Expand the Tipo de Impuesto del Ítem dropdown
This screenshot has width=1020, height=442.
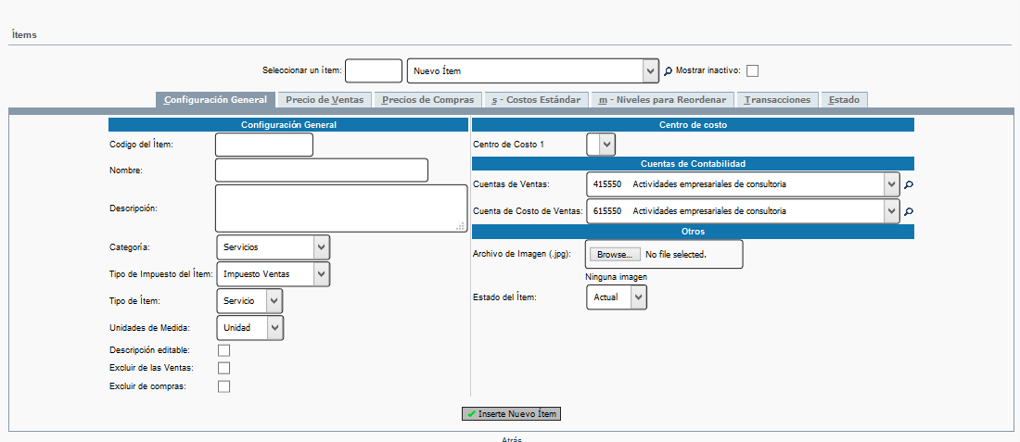pyautogui.click(x=273, y=274)
